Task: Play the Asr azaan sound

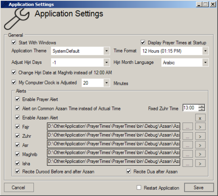Action: [x=200, y=145]
